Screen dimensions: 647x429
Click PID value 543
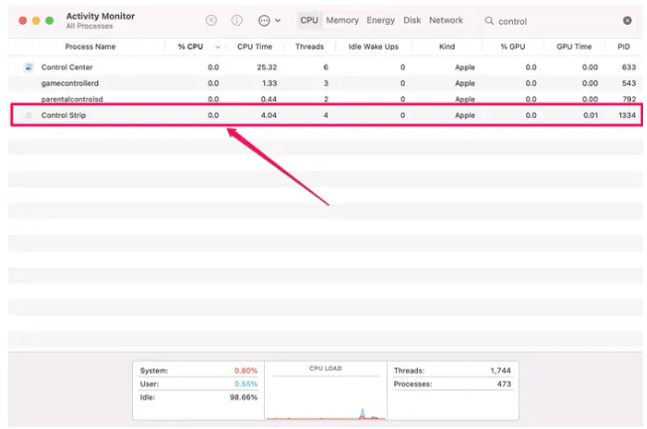[629, 83]
